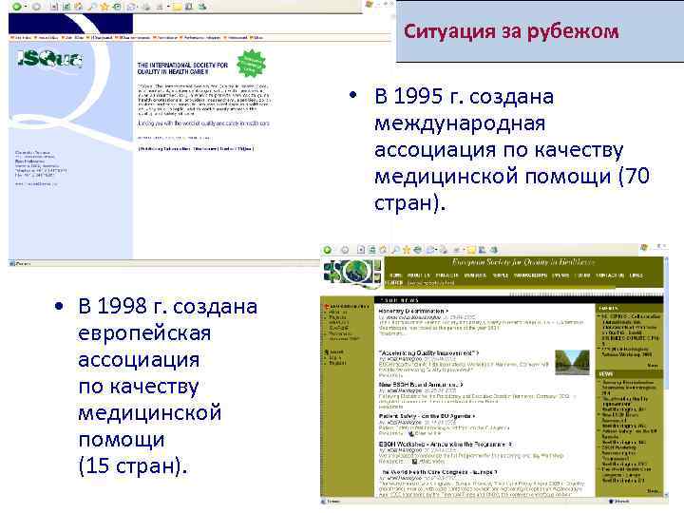Open the Back button dropdown arrow in the ISQua browser
684x513 pixels.
(26, 7)
